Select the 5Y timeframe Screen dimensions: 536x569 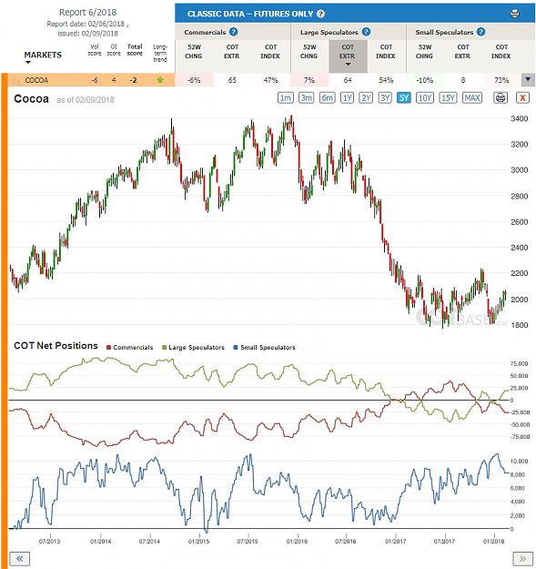(x=404, y=98)
